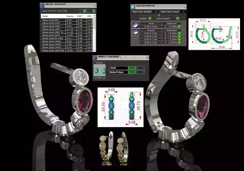
Task: Select the White Gold:14K PdW row
Action: coord(67,51)
